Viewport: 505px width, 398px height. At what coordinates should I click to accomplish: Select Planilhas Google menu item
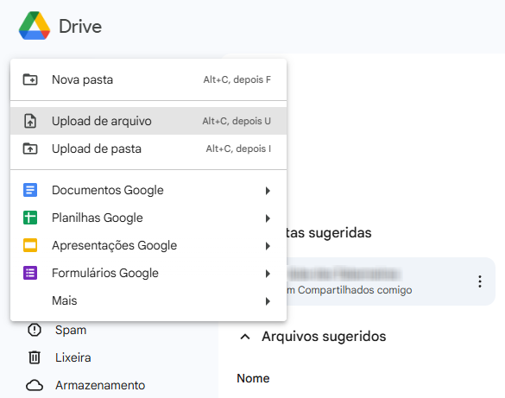tap(148, 218)
